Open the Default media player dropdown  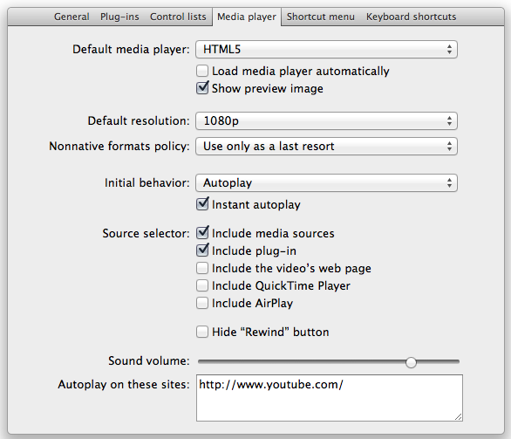(326, 50)
